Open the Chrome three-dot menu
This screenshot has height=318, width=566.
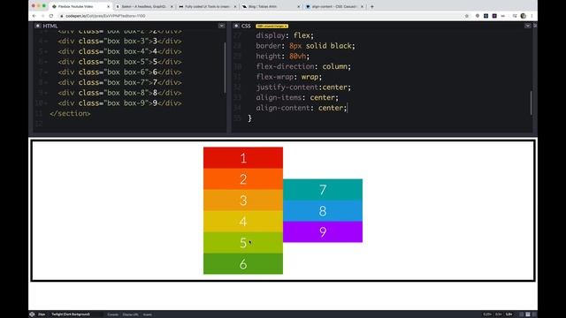pos(532,16)
